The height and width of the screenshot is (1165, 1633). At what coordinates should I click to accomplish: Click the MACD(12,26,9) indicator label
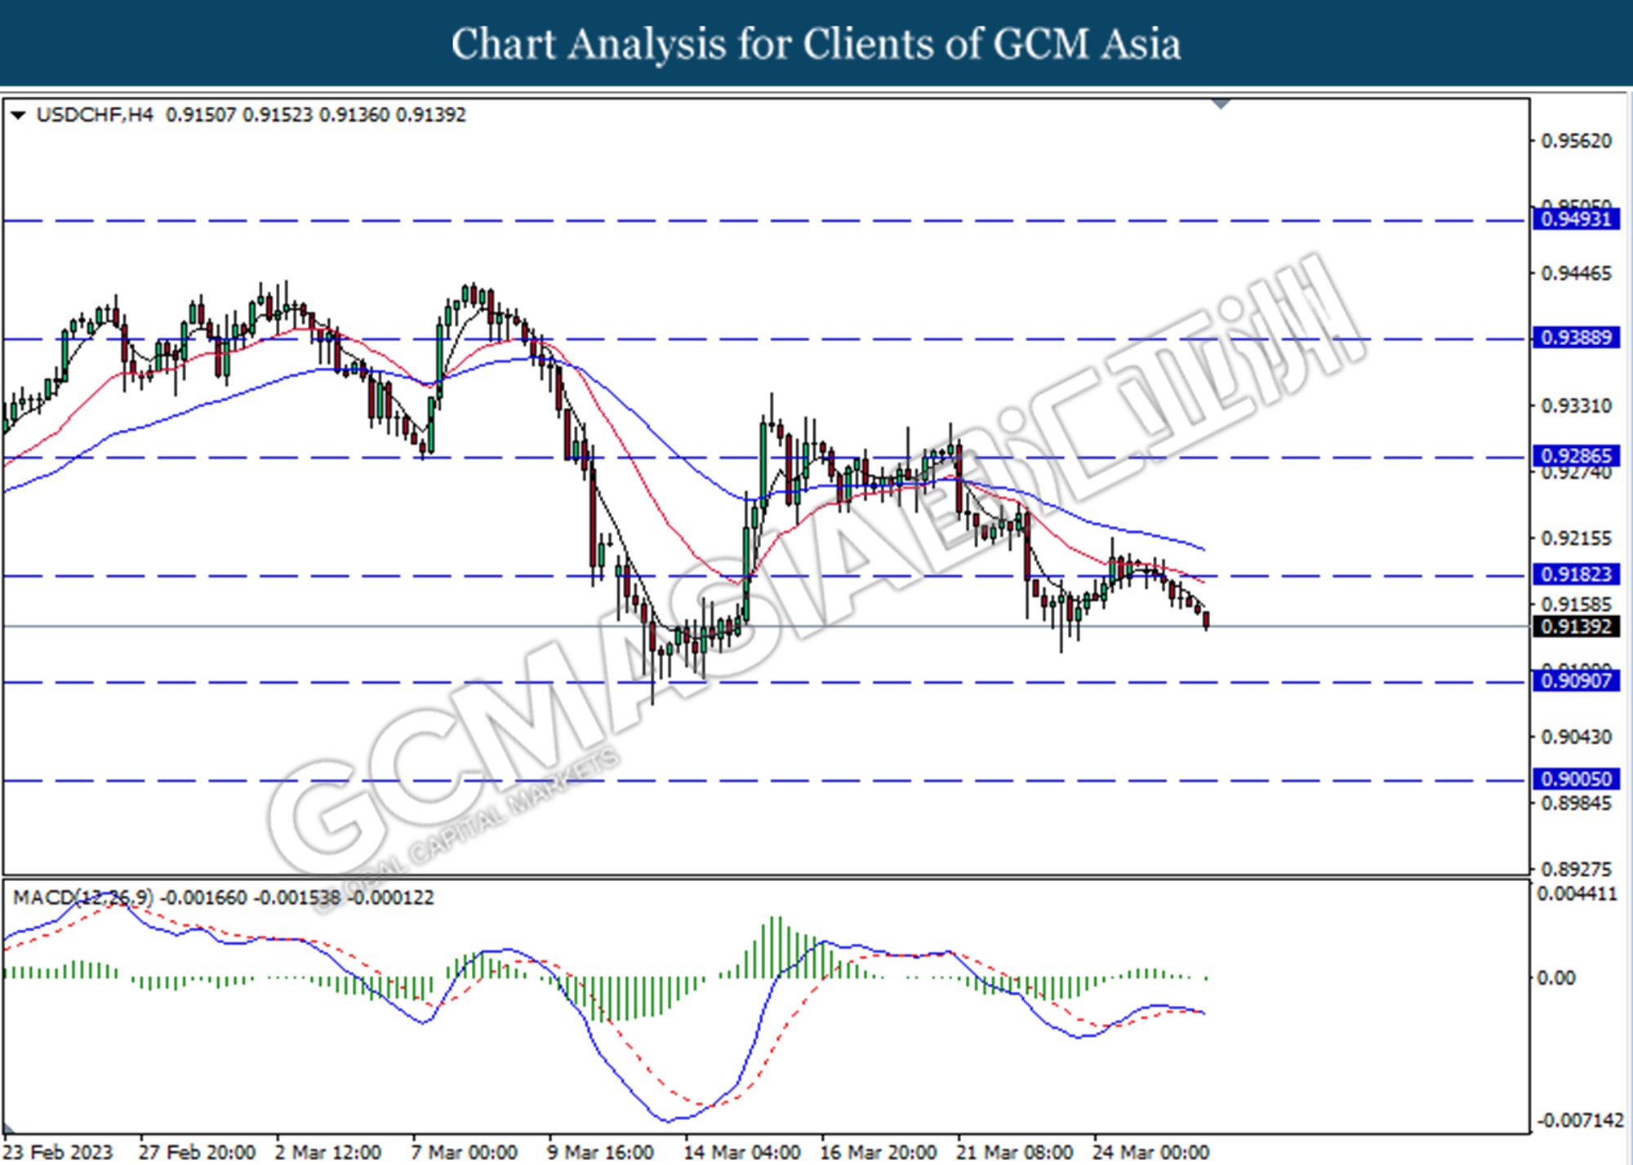click(x=82, y=897)
